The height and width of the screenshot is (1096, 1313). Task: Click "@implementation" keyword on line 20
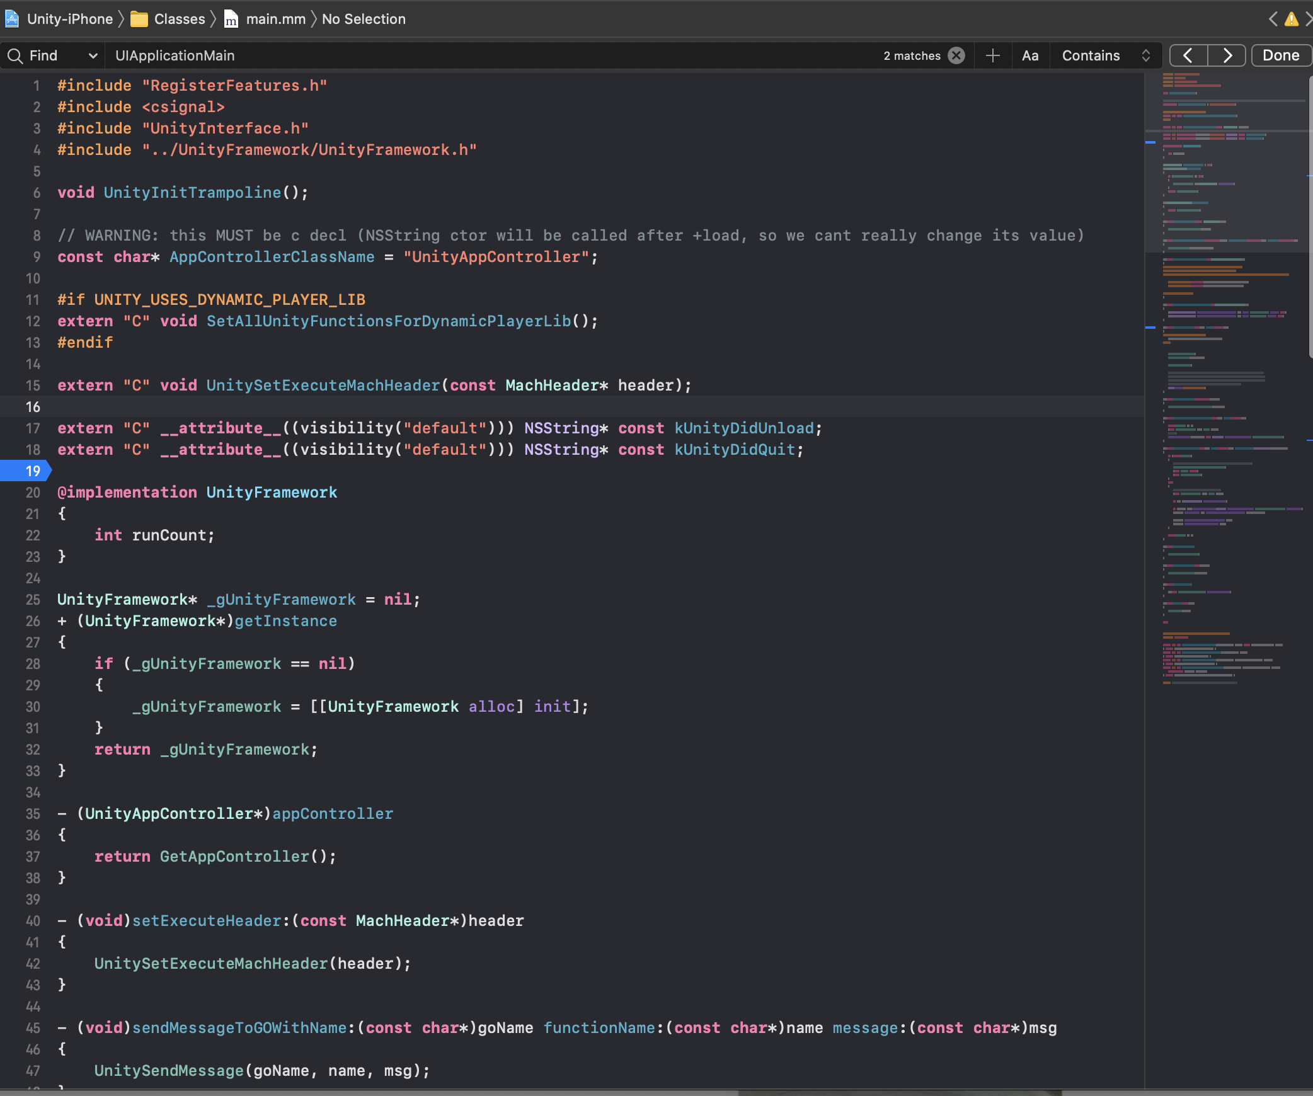pyautogui.click(x=127, y=493)
